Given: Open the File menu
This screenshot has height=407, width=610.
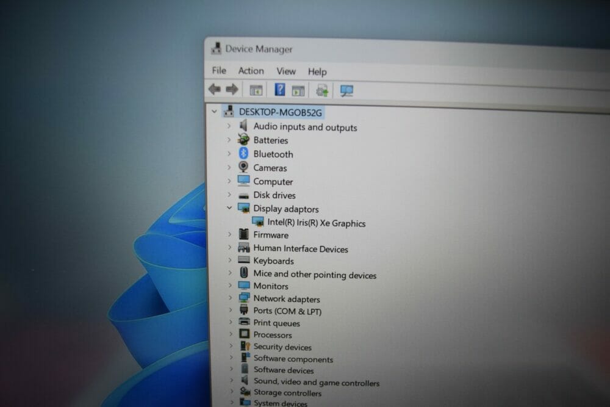Looking at the screenshot, I should (219, 70).
